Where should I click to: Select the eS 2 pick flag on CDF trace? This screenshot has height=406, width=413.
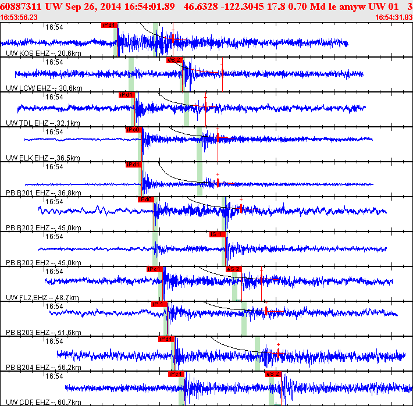[x=273, y=374]
